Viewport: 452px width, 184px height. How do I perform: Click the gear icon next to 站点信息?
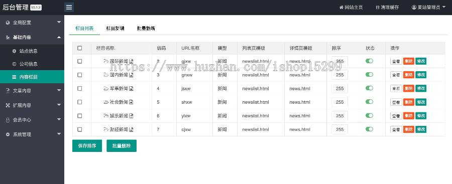click(14, 51)
